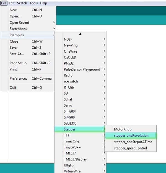Expand the Radio examples submenu
The width and height of the screenshot is (166, 173).
tap(81, 75)
